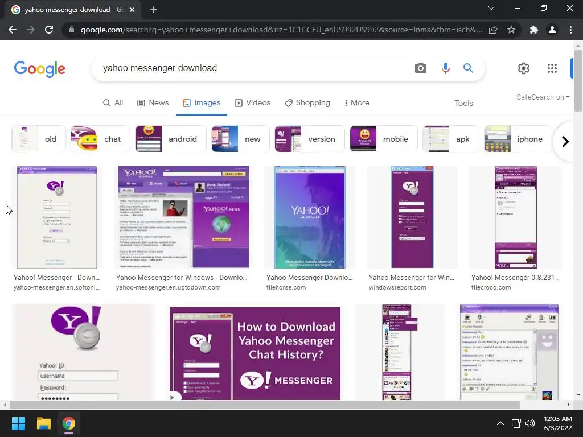This screenshot has width=583, height=437.
Task: Visit the filecroco.com source link
Action: coord(491,287)
